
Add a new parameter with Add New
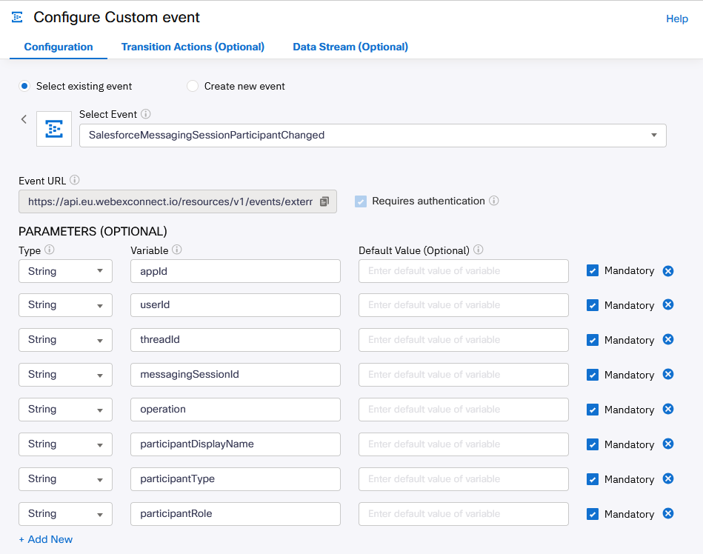pos(45,539)
